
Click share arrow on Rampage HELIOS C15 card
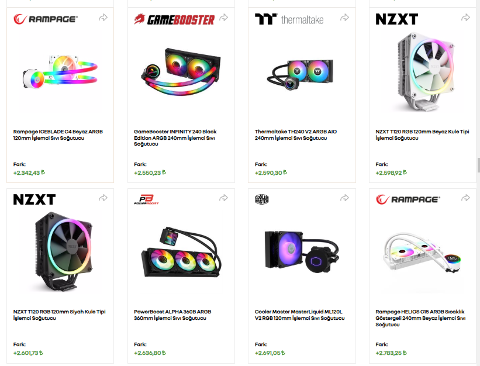pyautogui.click(x=465, y=198)
